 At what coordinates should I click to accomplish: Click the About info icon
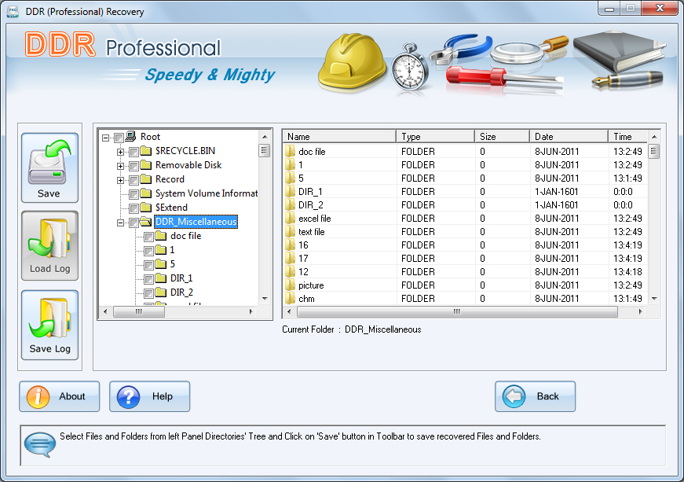pos(38,397)
